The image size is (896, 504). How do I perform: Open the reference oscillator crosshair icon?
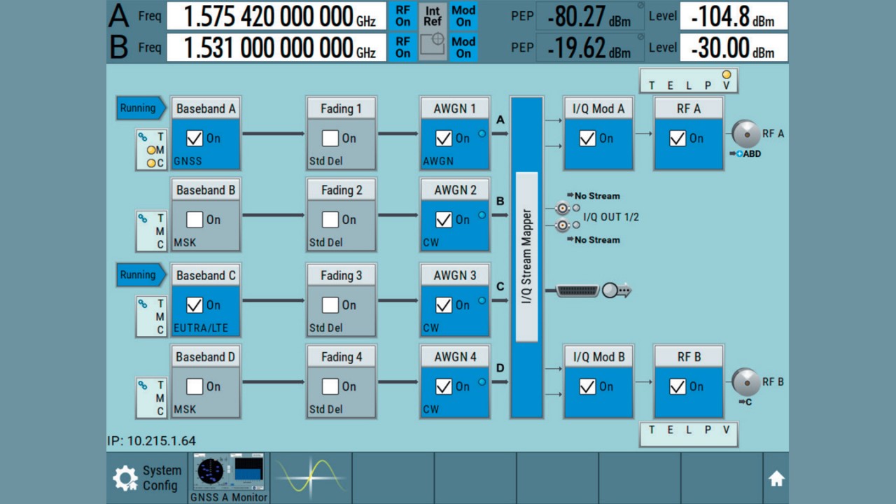(x=433, y=47)
